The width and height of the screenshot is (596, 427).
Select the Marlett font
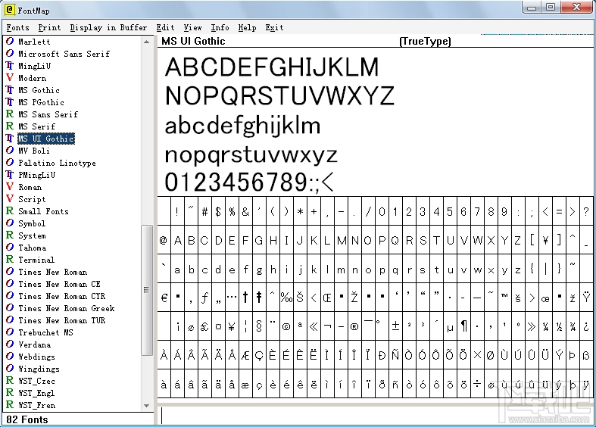34,42
